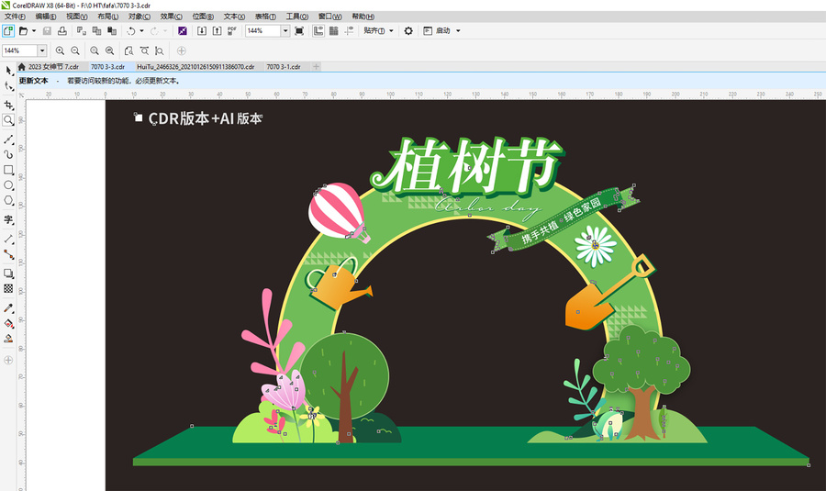Open the 文件 menu
826x491 pixels.
[15, 17]
